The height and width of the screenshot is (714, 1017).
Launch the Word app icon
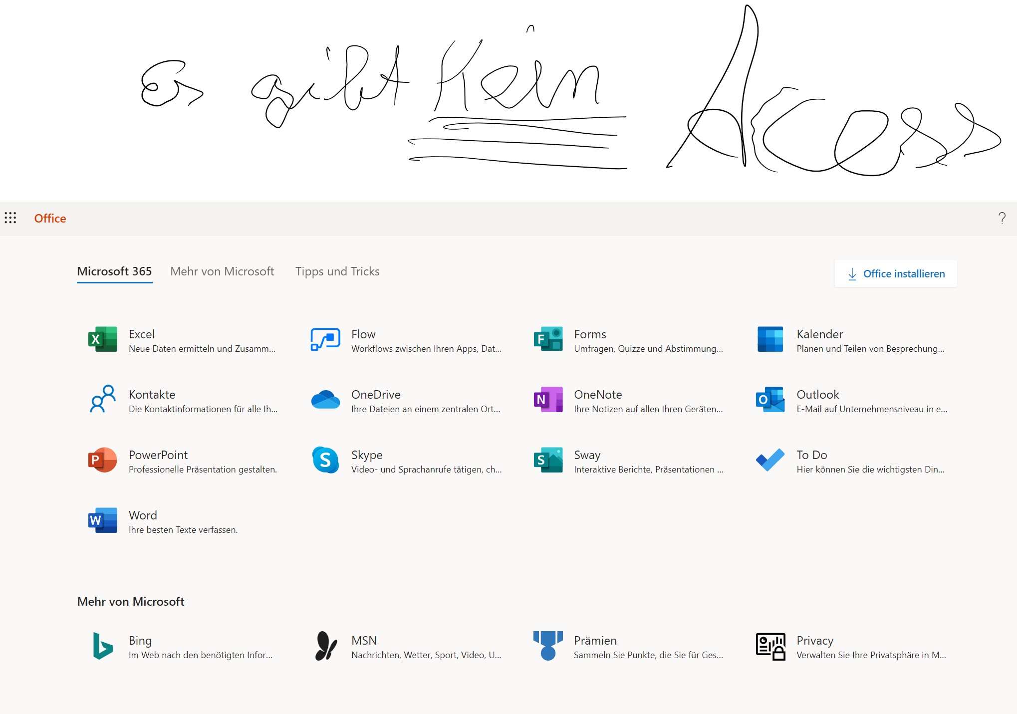coord(103,520)
